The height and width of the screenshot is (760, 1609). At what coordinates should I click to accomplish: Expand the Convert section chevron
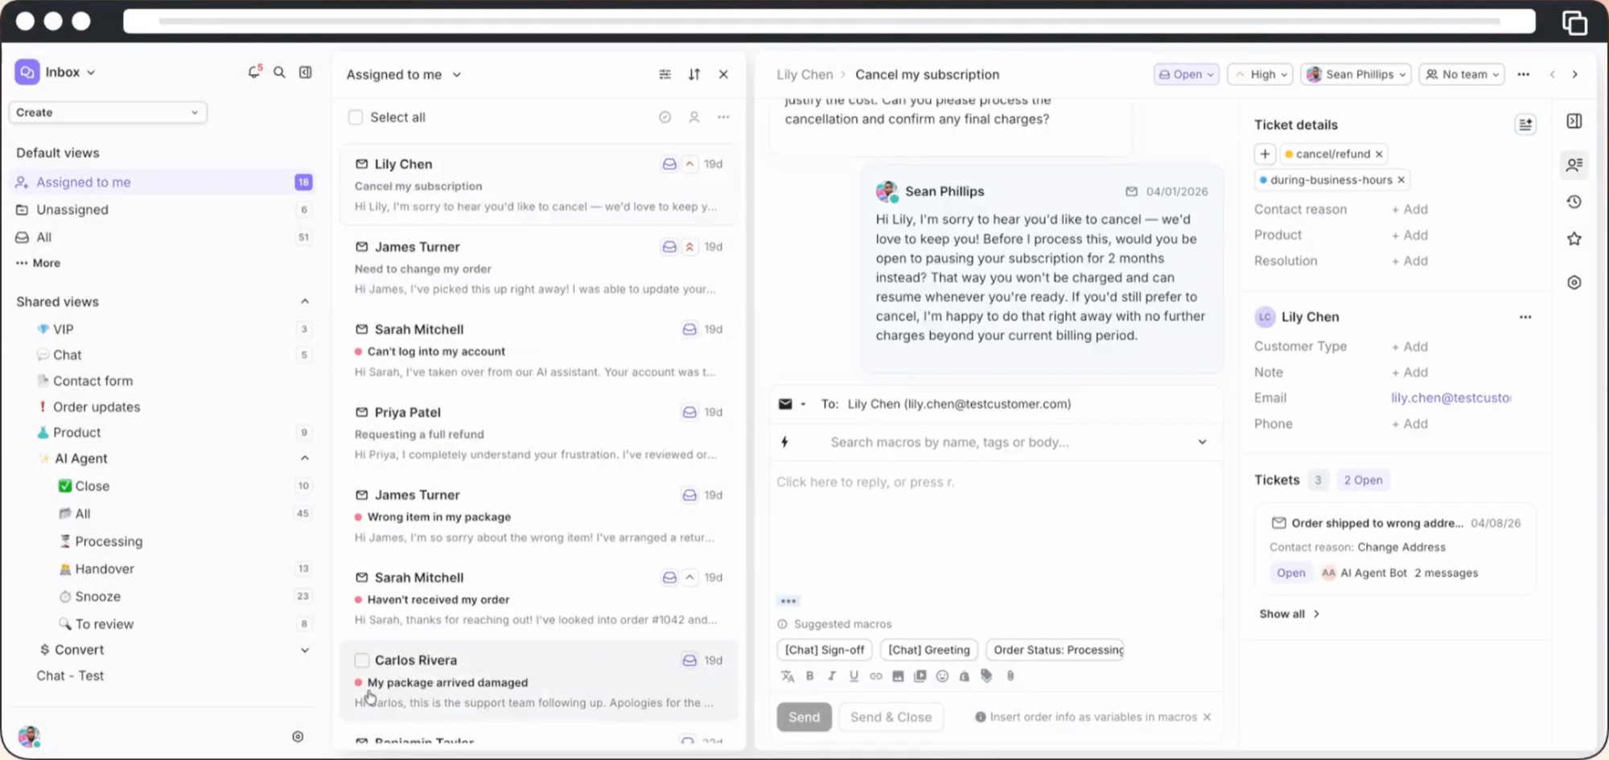click(x=305, y=650)
